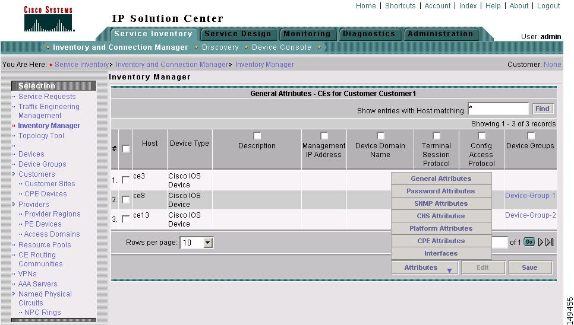Screen dimensions: 574x325
Task: Open Customer Sites in the sidebar
Action: 49,184
